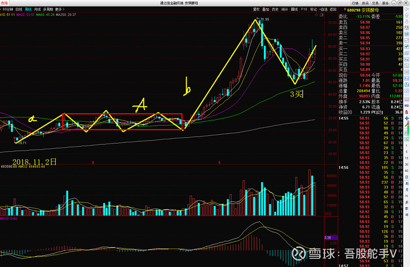Viewport: 410px width, 267px height.
Task: Click the +自选 add to watchlist button
Action: pyautogui.click(x=323, y=9)
